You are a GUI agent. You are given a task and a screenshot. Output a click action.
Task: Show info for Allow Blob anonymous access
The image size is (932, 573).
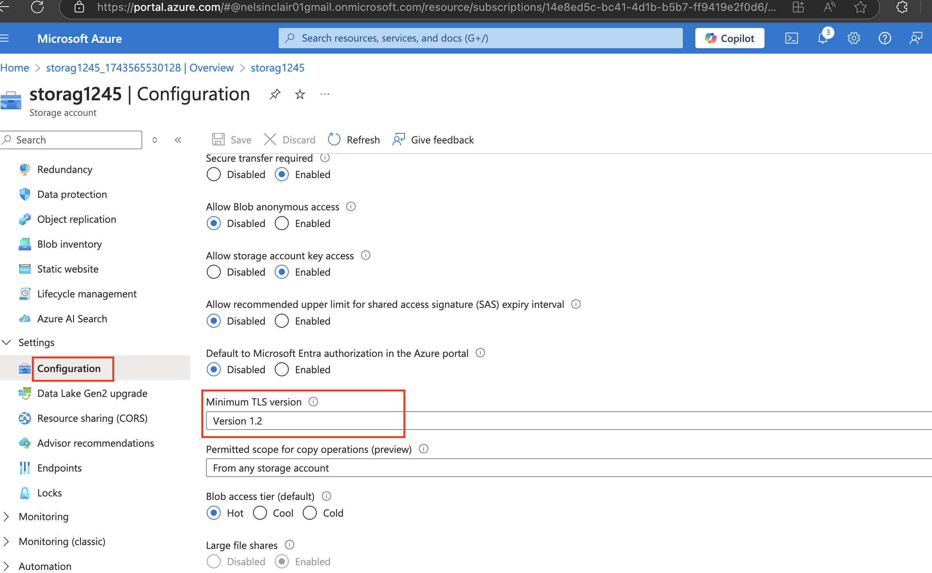pyautogui.click(x=351, y=206)
